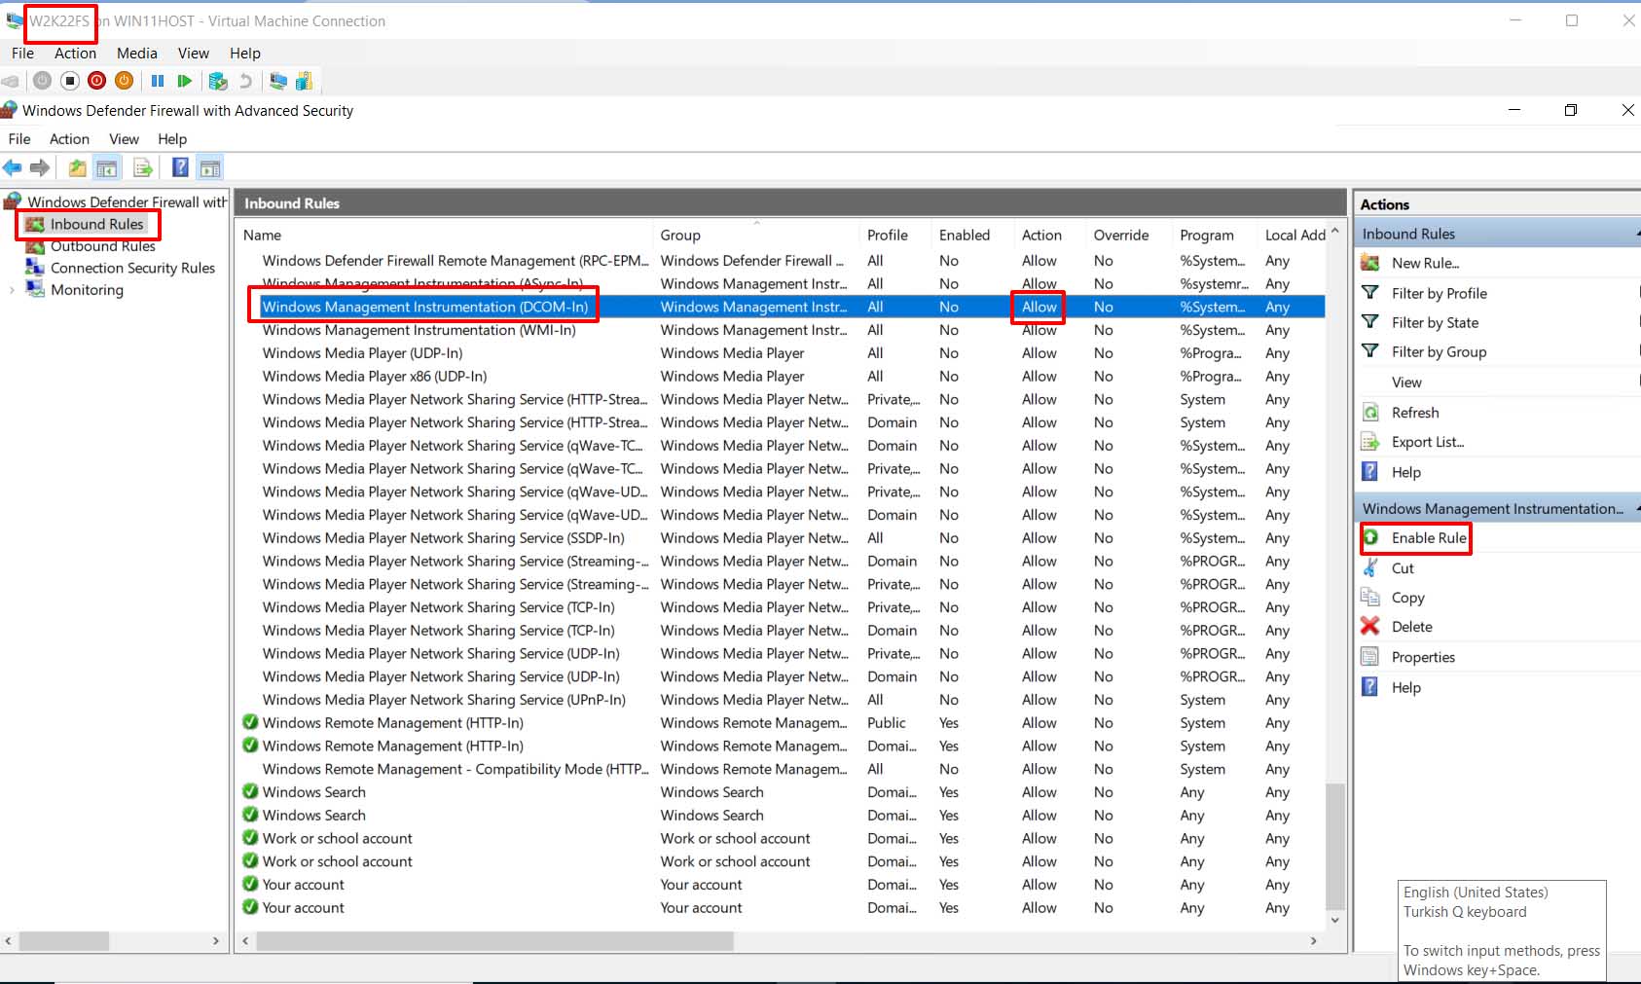The height and width of the screenshot is (984, 1641).
Task: Click the Ctrl+Alt+Delete icon in VM toolbar
Action: 12,82
